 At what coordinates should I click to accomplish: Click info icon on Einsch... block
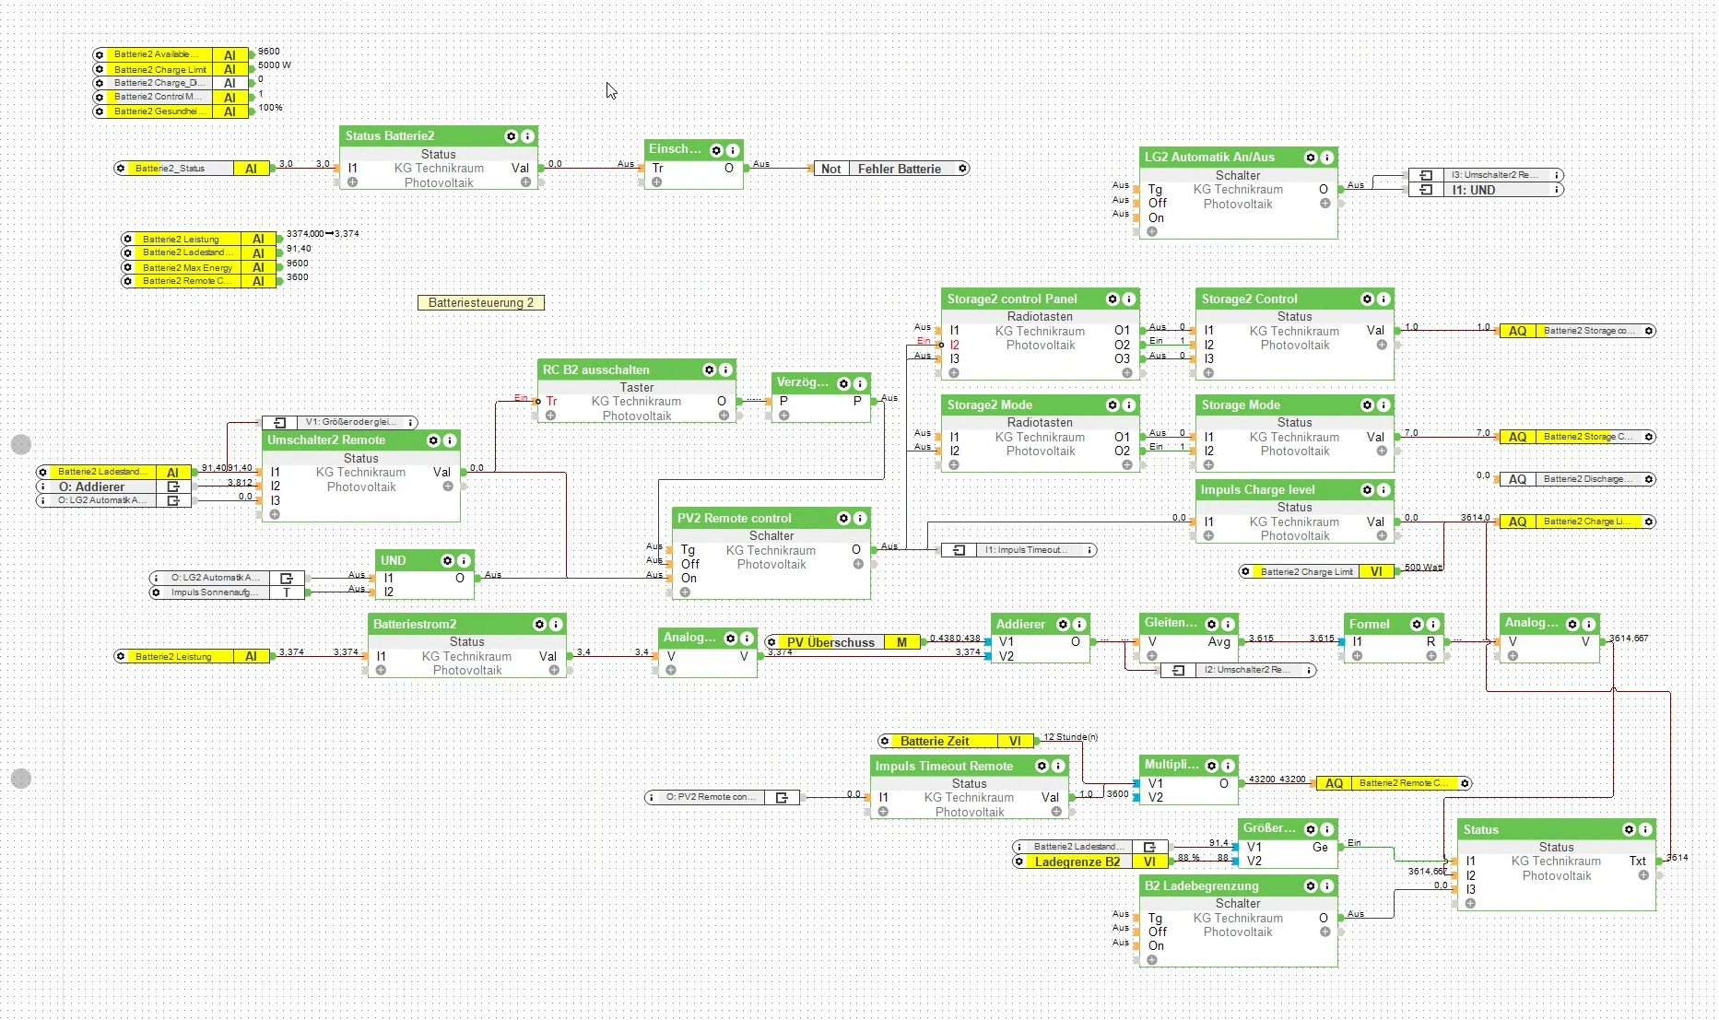pyautogui.click(x=733, y=150)
